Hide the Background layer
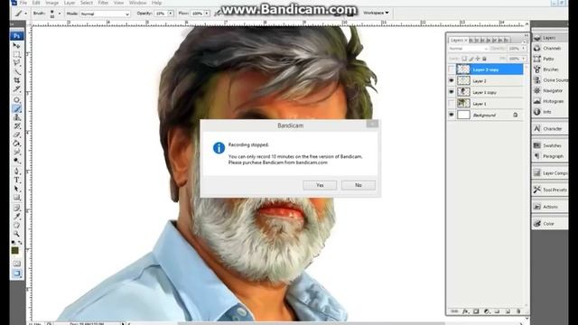 452,115
